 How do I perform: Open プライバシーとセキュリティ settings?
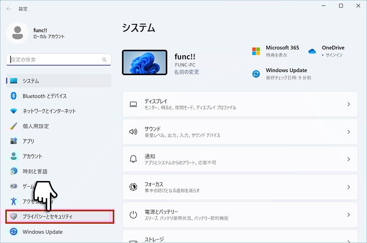tap(60, 216)
